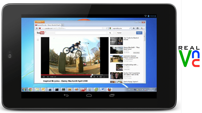
Task: Bookmark this page with the star icon
Action: point(103,28)
